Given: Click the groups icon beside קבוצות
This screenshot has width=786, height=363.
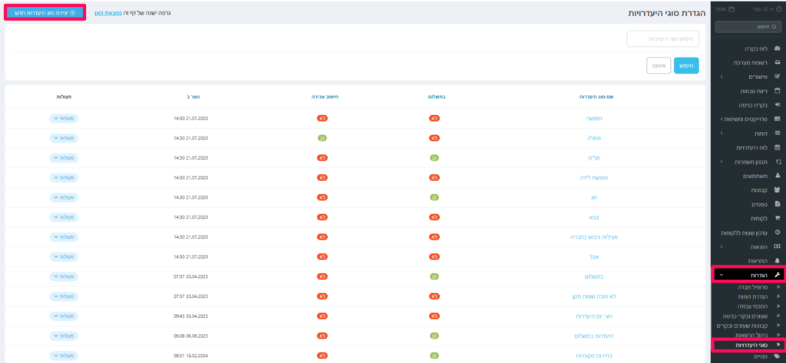Looking at the screenshot, I should (777, 190).
